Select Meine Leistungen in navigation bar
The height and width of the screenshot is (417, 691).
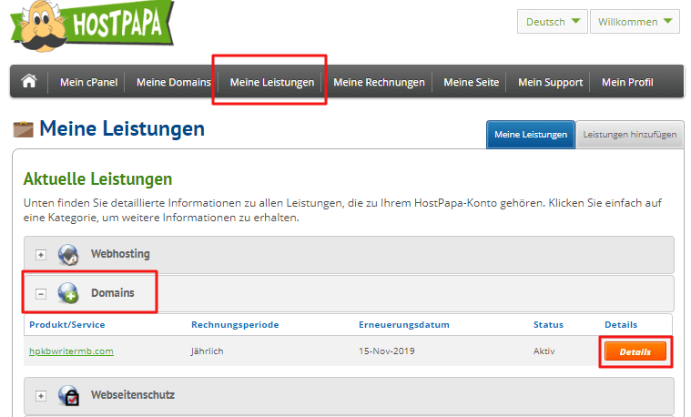[x=272, y=82]
